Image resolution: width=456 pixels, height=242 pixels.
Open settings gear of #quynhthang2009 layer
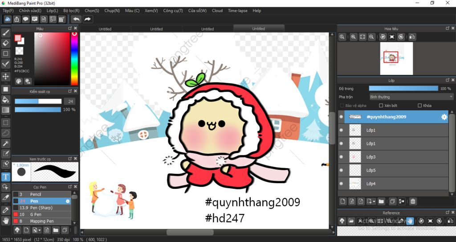click(444, 117)
